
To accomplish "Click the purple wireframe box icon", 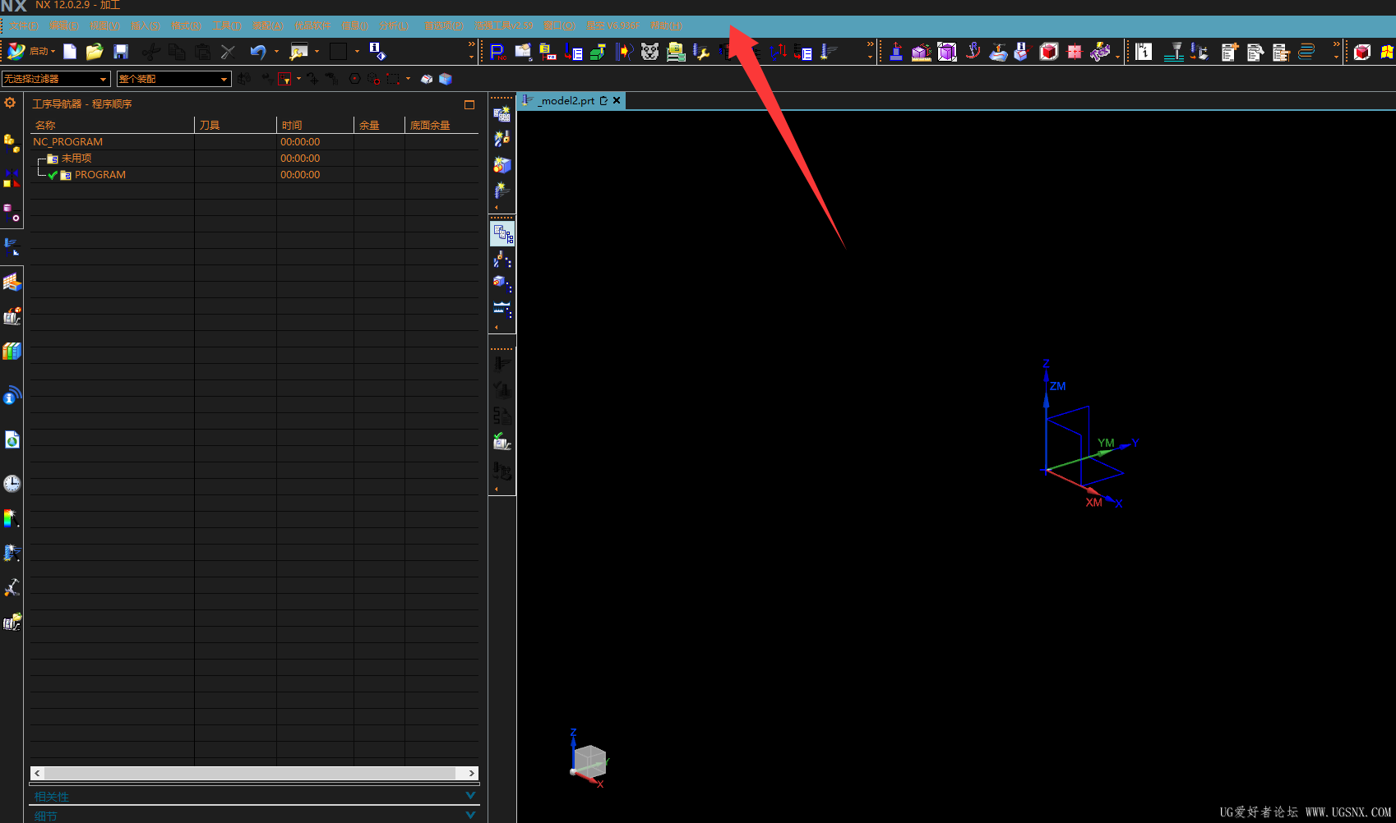I will 947,52.
